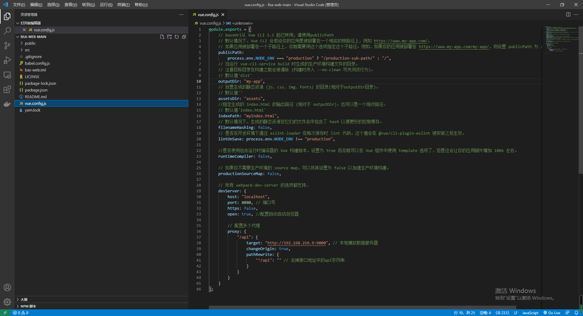Click the horizontal editor scrollbar
Screen dimensions: 583x316
point(363,307)
